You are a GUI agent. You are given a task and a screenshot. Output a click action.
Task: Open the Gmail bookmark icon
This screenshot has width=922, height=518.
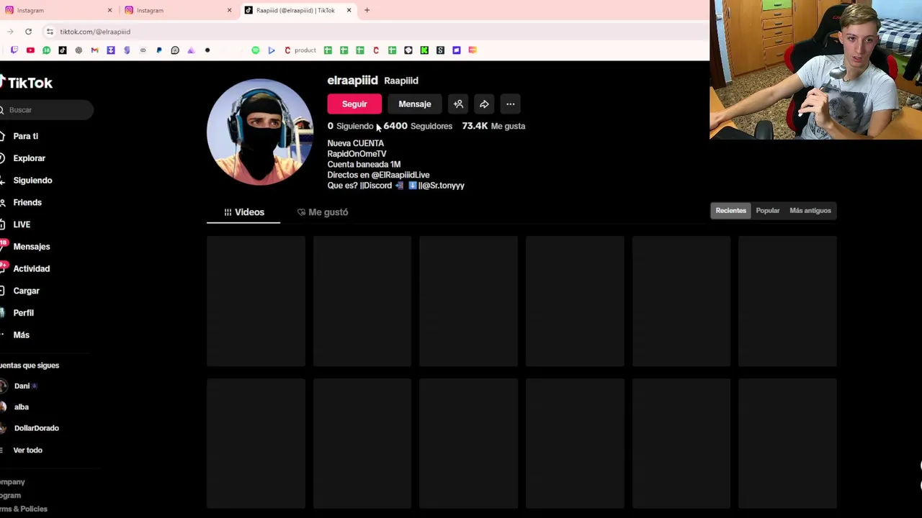(94, 50)
